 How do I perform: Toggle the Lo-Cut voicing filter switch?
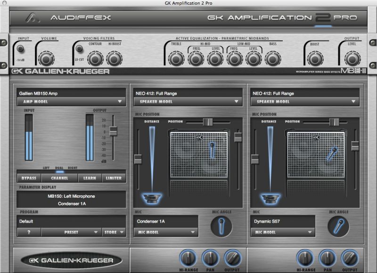(79, 49)
